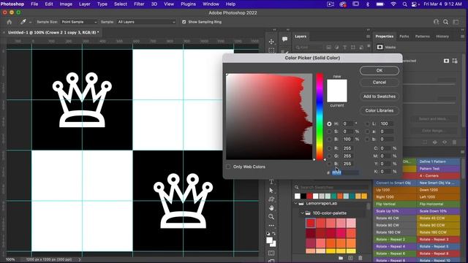The height and width of the screenshot is (263, 468).
Task: Collapse the 100-color-palette group
Action: pyautogui.click(x=302, y=213)
